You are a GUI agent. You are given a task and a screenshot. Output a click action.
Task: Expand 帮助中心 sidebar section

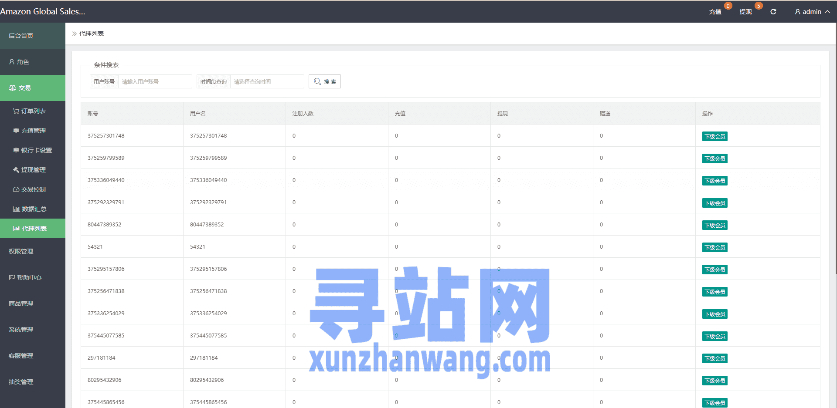tap(33, 277)
